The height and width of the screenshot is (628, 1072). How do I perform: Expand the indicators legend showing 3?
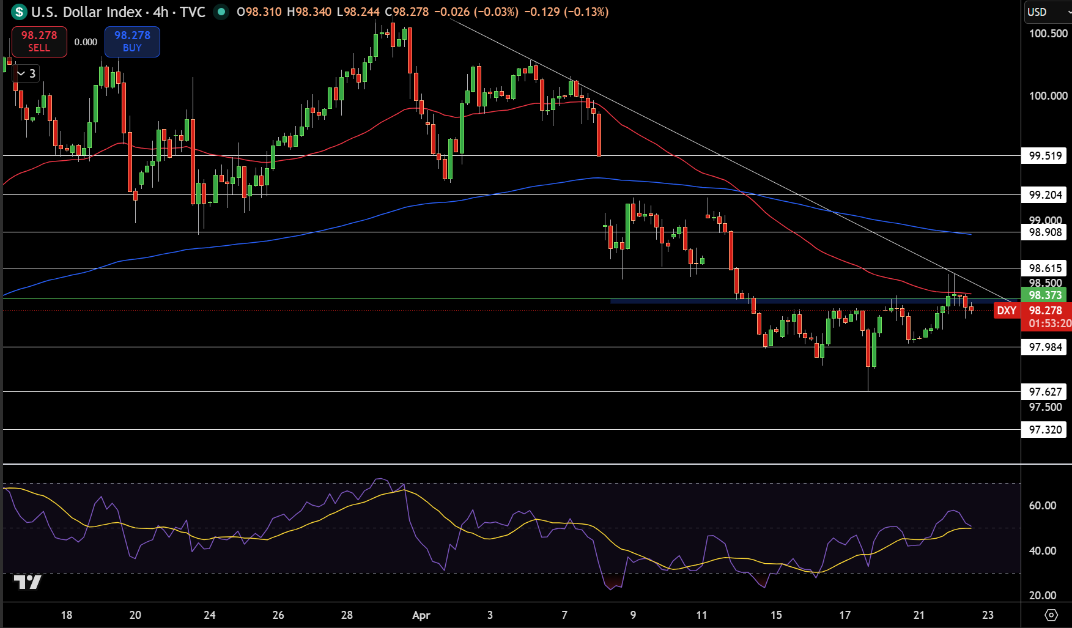(26, 73)
